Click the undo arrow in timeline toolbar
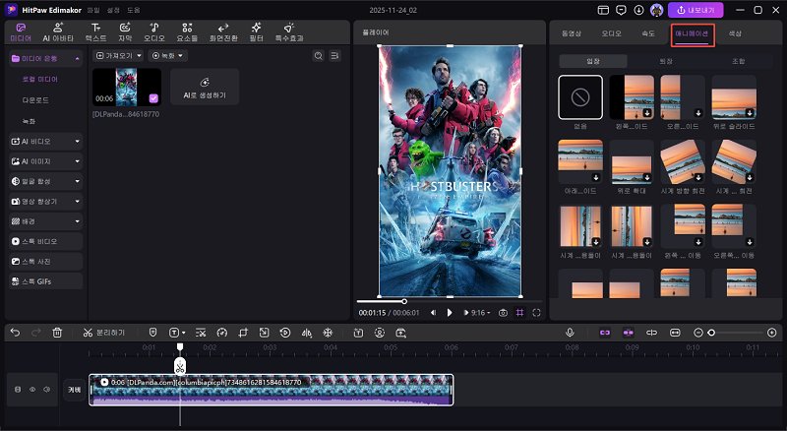 click(15, 333)
